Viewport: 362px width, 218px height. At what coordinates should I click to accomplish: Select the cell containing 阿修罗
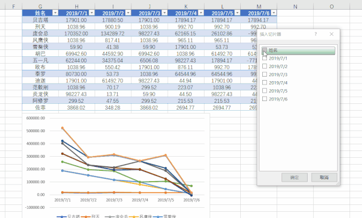[40, 100]
